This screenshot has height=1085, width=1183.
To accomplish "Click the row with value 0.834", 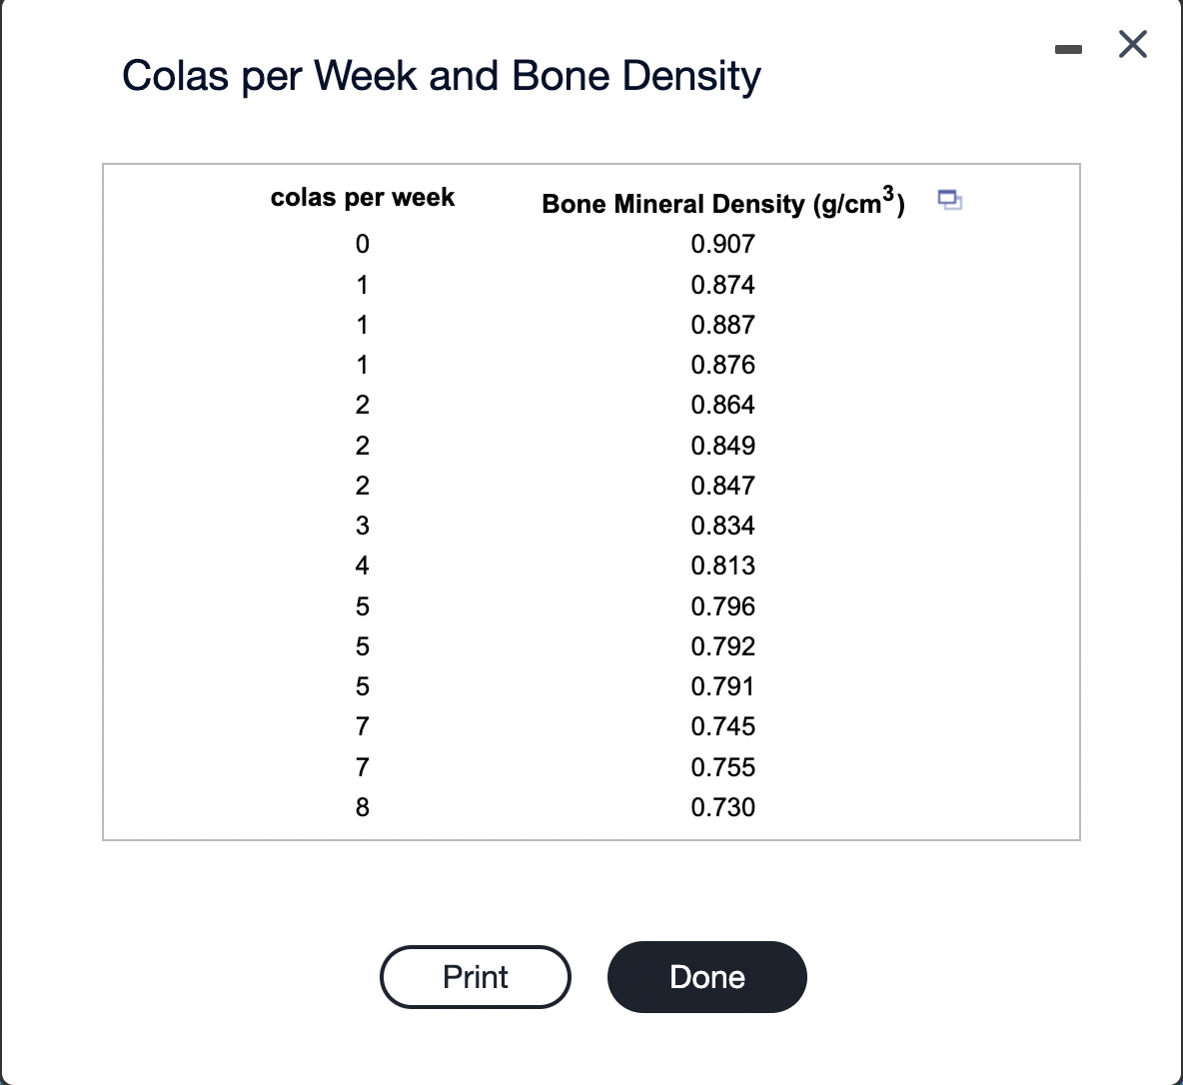I will click(723, 526).
